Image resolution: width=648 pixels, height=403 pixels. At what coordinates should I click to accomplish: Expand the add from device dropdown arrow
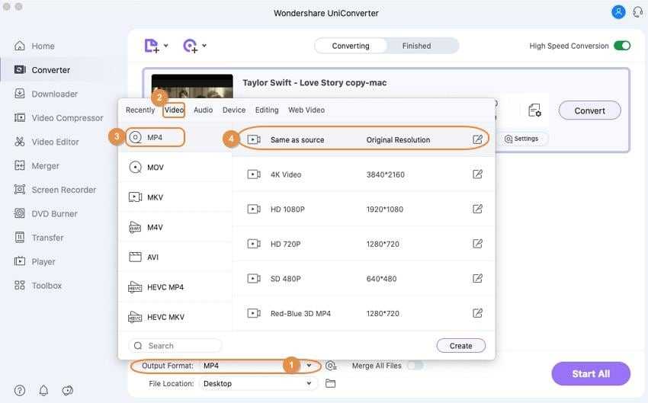(204, 46)
